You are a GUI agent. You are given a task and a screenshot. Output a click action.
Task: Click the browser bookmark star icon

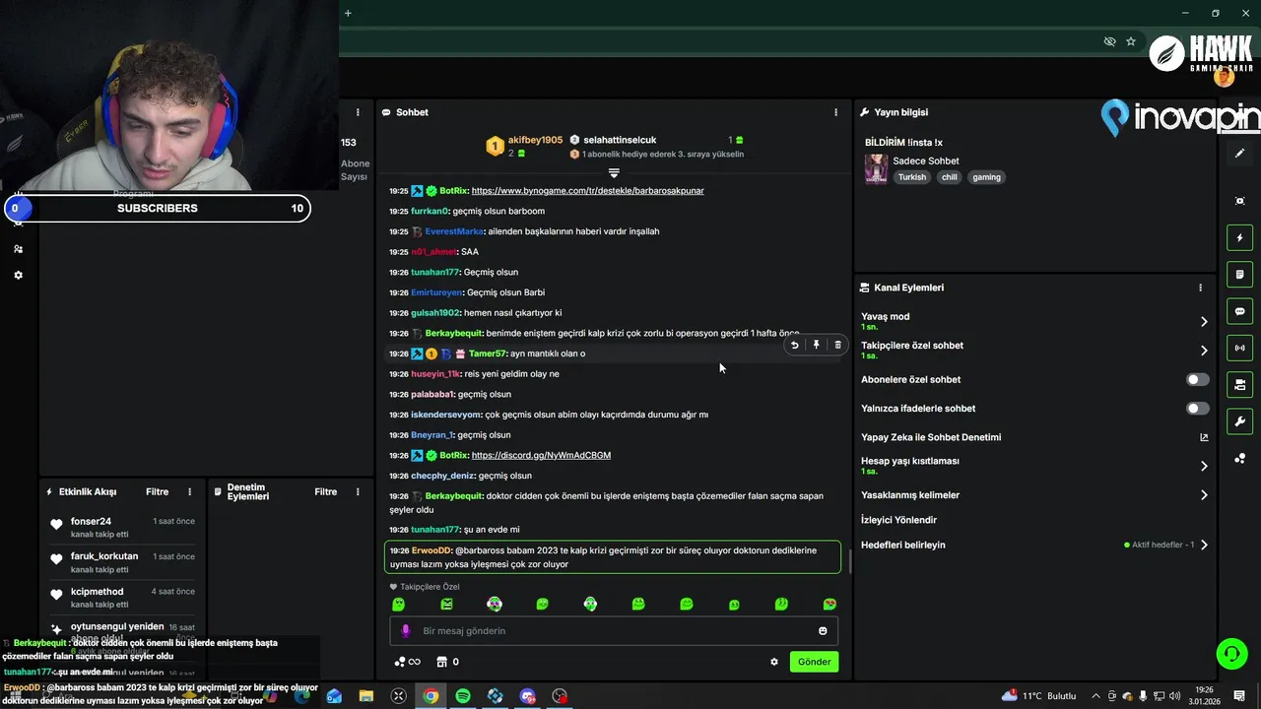[x=1131, y=41]
